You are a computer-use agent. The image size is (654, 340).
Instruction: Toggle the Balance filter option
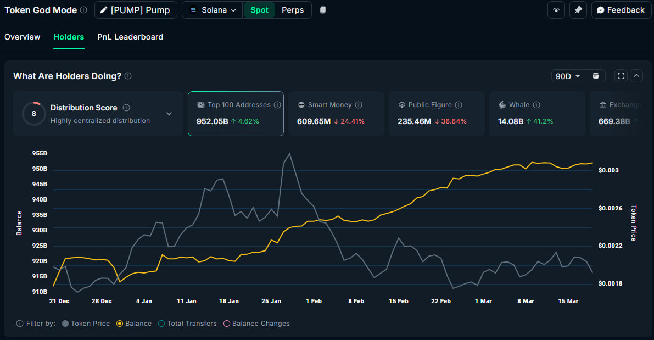[x=133, y=324]
